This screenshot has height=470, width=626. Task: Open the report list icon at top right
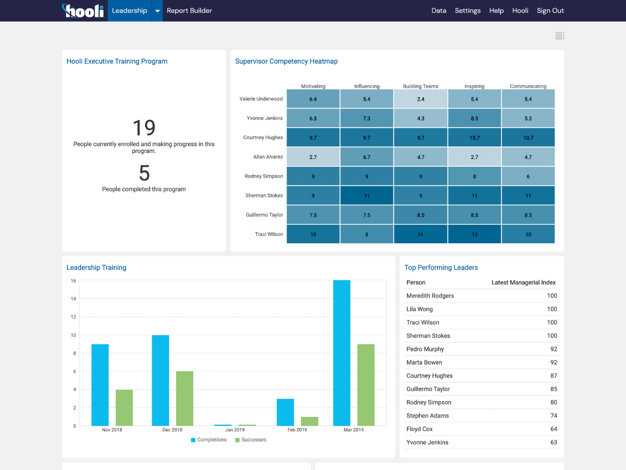(x=559, y=35)
